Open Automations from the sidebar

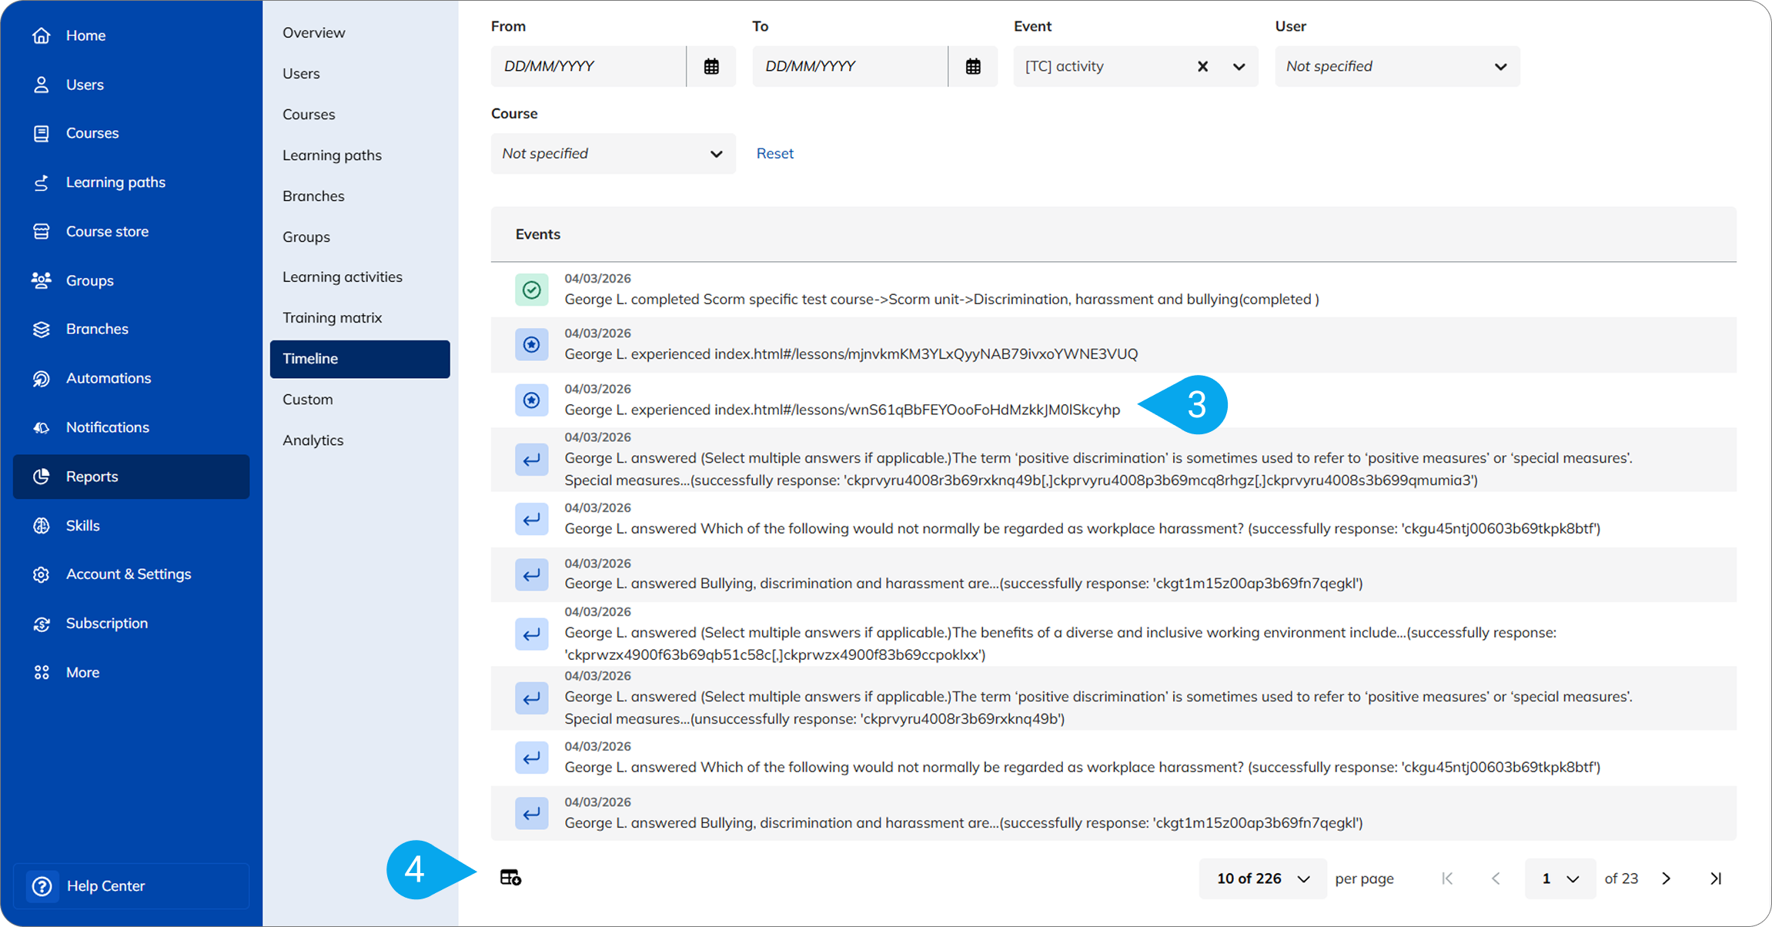click(109, 378)
